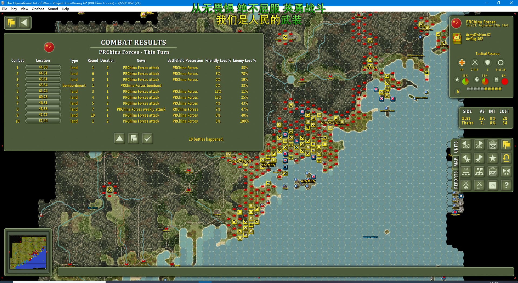This screenshot has width=518, height=283.
Task: Open the Play menu
Action: point(14,9)
